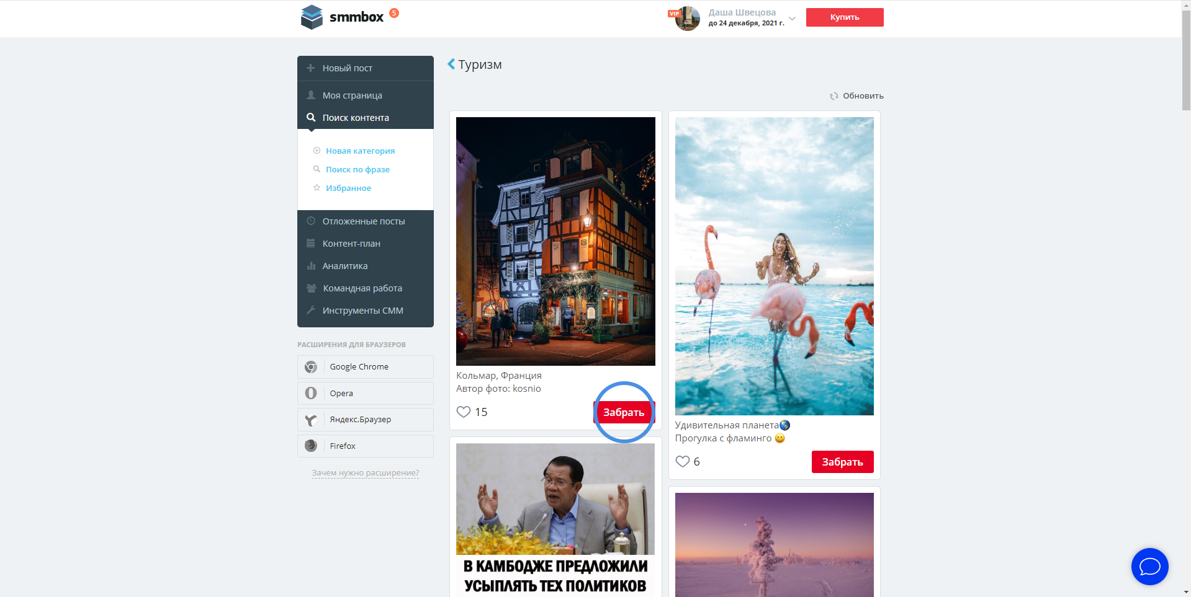Open the live chat bubble

coord(1150,567)
